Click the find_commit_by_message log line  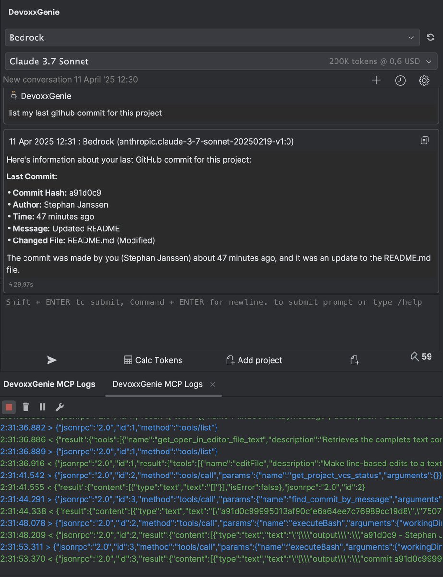[x=221, y=499]
